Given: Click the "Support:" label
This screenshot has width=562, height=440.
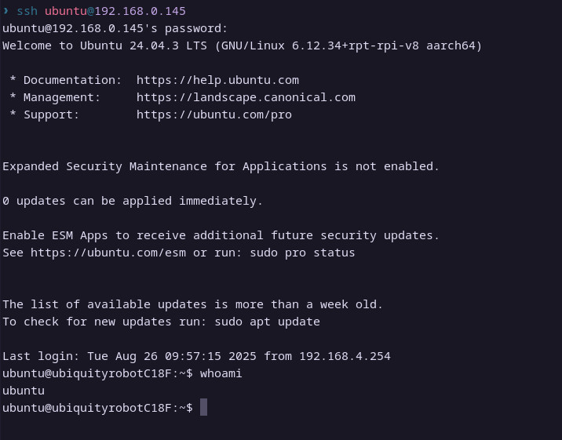Looking at the screenshot, I should coord(51,115).
